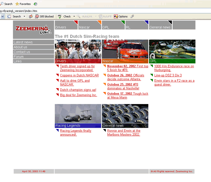Click green bullet beside 1000 Km Endurance
The image size is (211, 182).
(x=152, y=66)
